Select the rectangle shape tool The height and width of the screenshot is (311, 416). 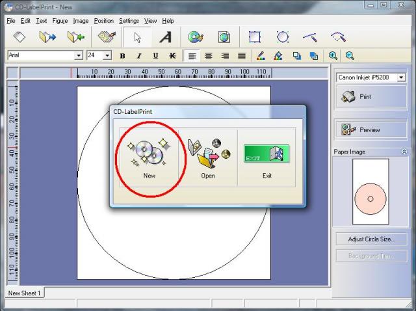tap(255, 37)
